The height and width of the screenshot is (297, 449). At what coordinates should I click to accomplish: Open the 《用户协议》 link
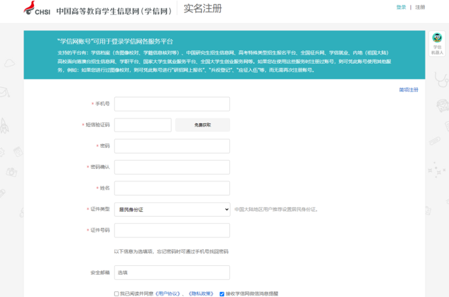tap(168, 294)
